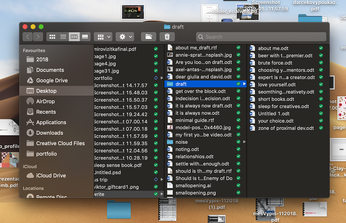Select about me.odt in draft column

pyautogui.click(x=288, y=48)
